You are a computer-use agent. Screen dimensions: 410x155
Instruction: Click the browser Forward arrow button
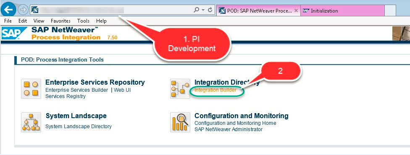coord(23,10)
